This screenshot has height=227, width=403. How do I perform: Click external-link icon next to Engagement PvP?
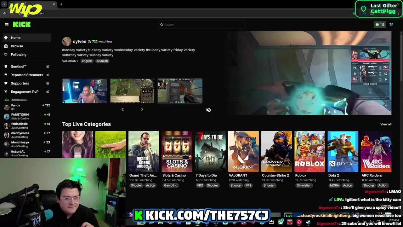(x=48, y=92)
